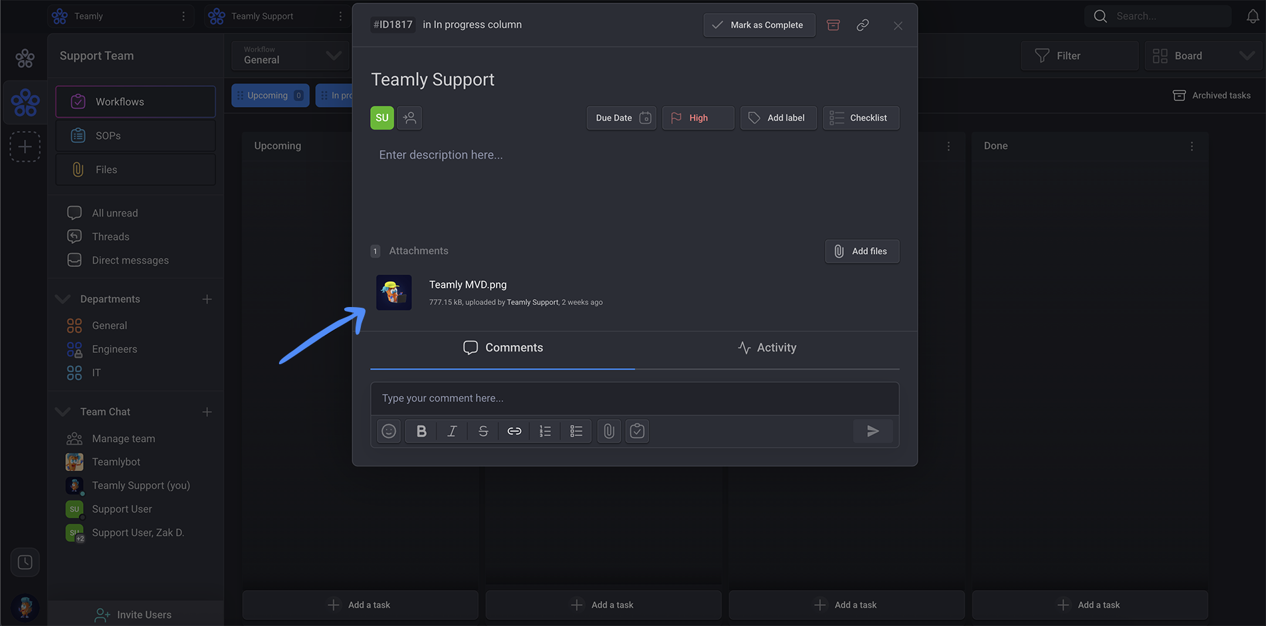
Task: Copy task link with the chain icon
Action: click(x=863, y=25)
